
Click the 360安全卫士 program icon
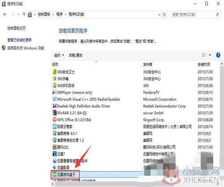55,72
